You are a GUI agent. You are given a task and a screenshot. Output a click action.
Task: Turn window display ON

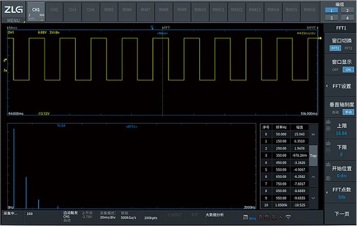pos(348,70)
